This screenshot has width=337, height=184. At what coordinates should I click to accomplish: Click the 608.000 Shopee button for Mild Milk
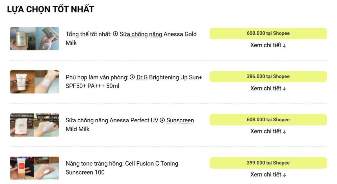click(x=268, y=120)
